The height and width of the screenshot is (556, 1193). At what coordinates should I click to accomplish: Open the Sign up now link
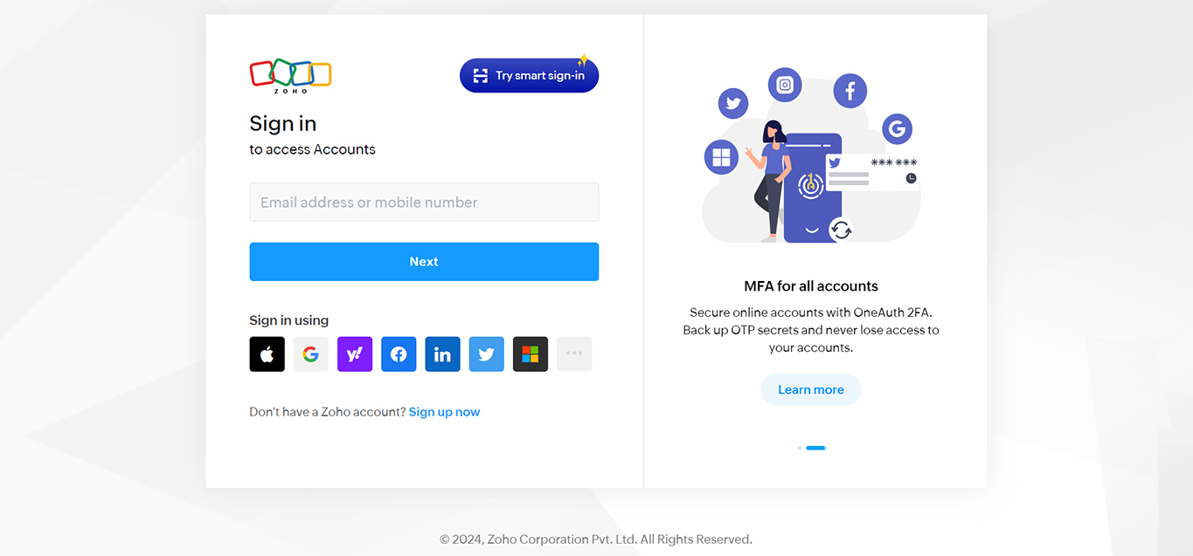pyautogui.click(x=444, y=412)
